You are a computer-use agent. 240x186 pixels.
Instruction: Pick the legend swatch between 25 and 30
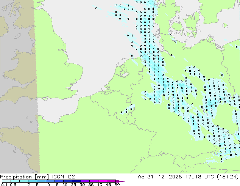coord(76,181)
